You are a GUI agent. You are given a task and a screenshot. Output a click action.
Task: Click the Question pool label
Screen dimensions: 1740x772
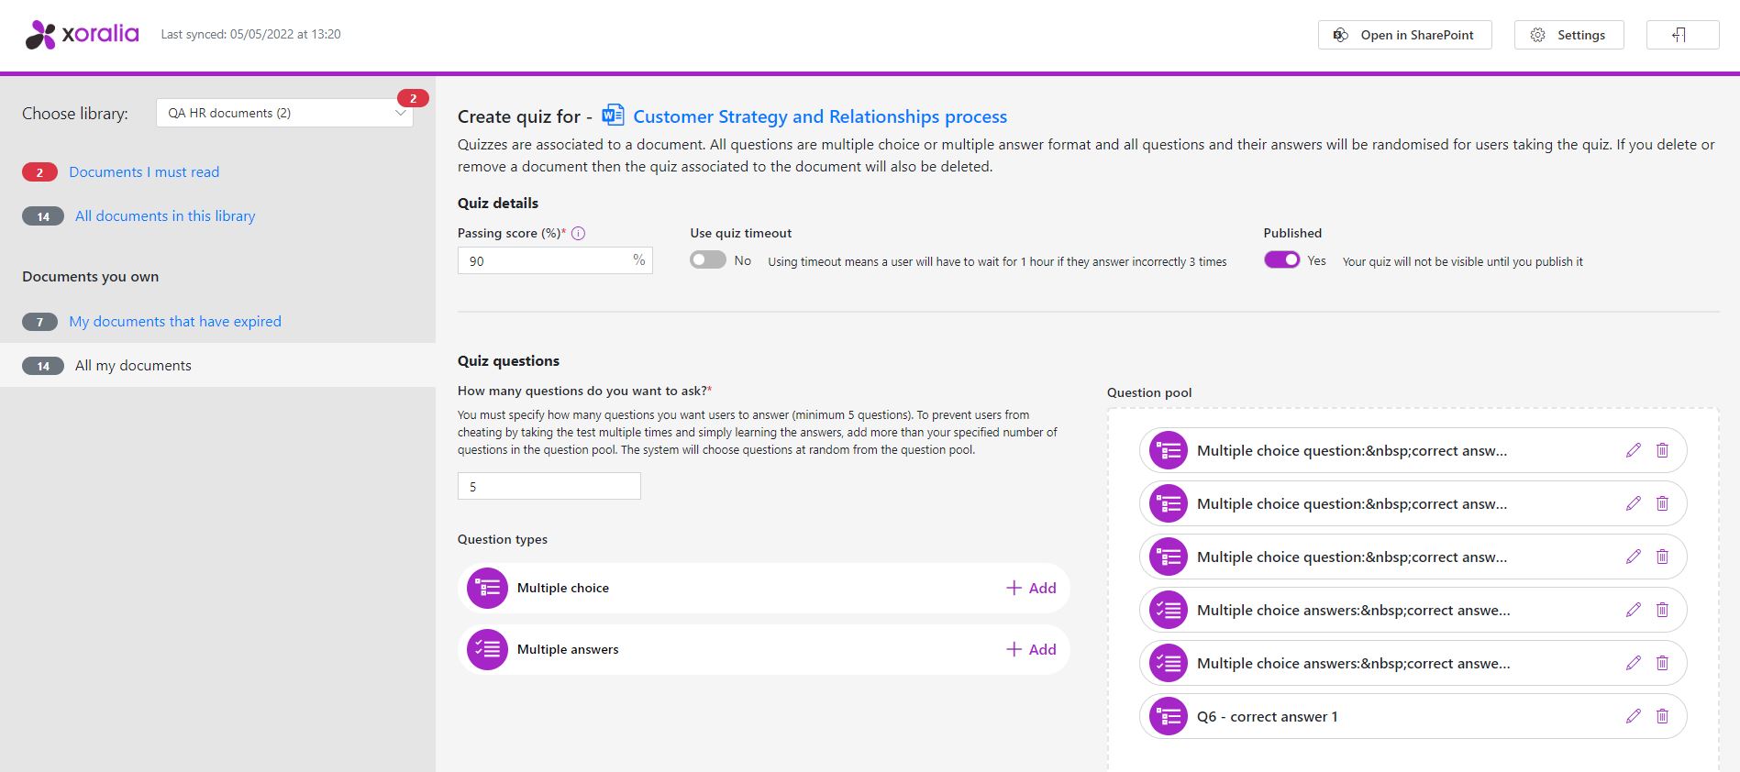(1149, 392)
